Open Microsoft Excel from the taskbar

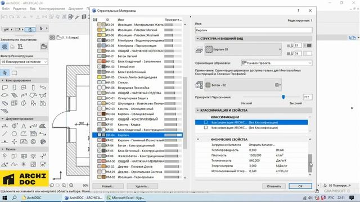click(x=125, y=198)
